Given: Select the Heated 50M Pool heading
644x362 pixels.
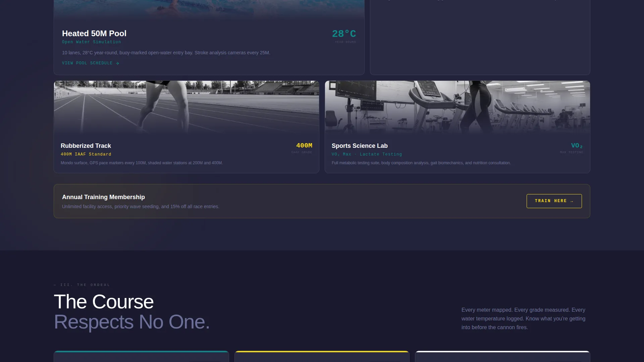Looking at the screenshot, I should 94,34.
